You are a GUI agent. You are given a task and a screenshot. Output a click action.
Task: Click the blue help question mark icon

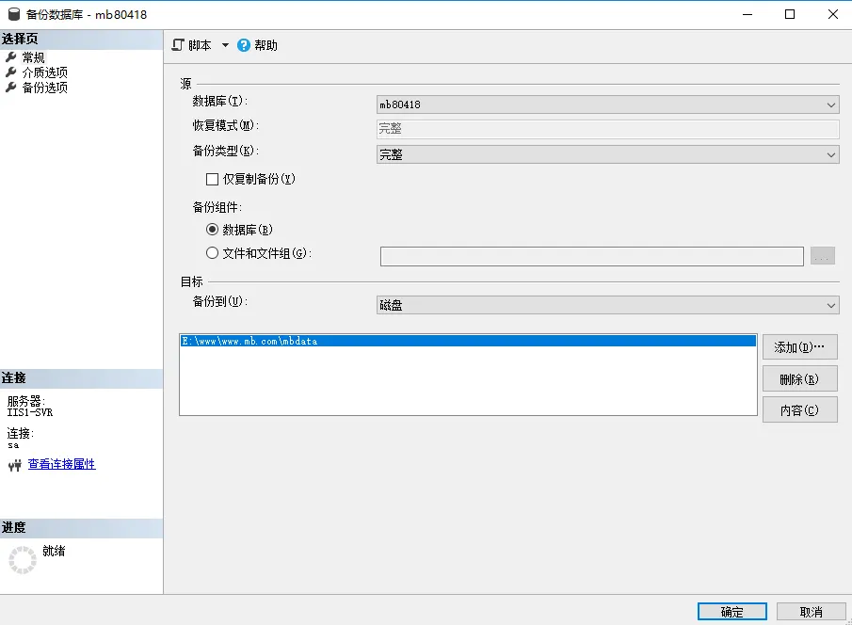pyautogui.click(x=244, y=45)
